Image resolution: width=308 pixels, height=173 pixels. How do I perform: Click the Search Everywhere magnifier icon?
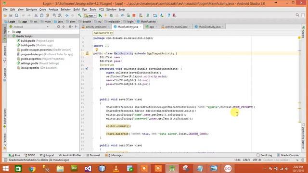(297, 15)
